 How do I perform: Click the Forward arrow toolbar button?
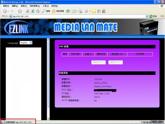tap(20, 11)
